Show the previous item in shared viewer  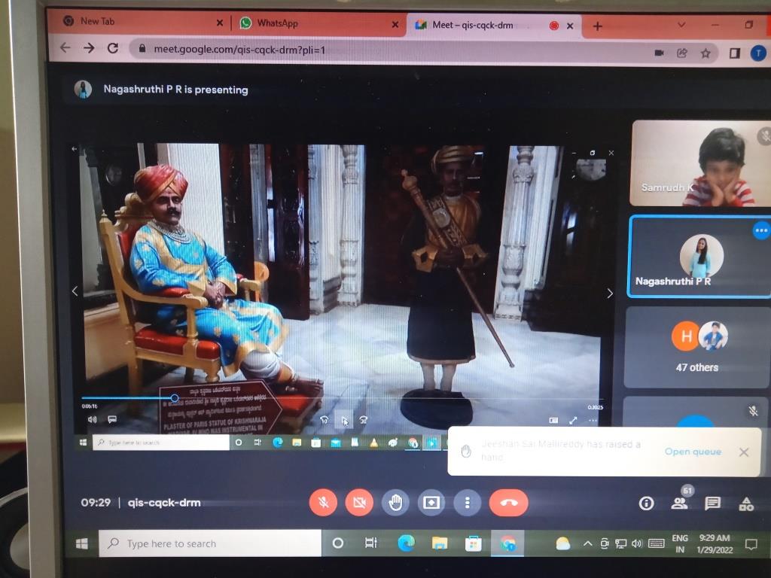75,291
